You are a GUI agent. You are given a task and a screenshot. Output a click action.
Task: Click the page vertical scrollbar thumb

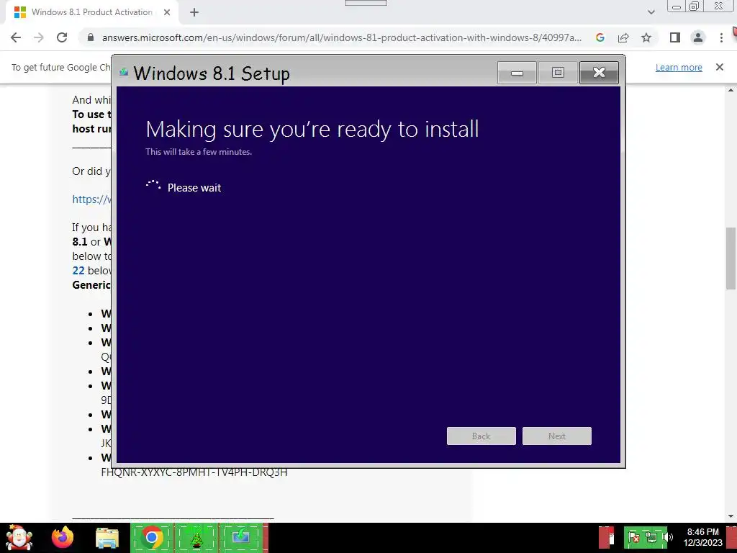[731, 258]
